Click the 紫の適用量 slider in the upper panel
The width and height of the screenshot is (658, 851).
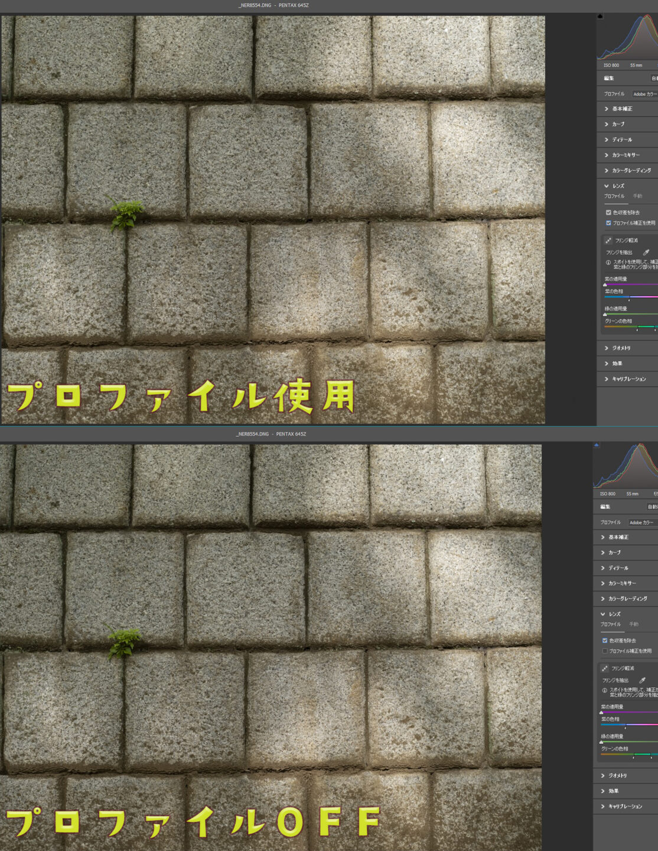pyautogui.click(x=630, y=285)
